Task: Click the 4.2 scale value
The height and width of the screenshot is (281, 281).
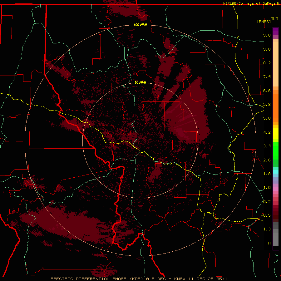Action: pyautogui.click(x=267, y=132)
